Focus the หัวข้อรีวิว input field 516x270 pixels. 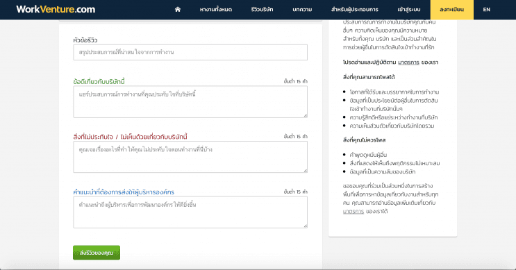[190, 52]
